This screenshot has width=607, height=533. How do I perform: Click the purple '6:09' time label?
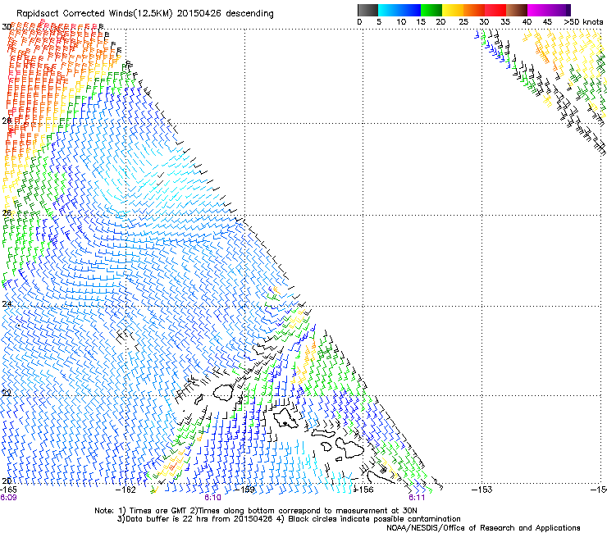click(x=8, y=498)
